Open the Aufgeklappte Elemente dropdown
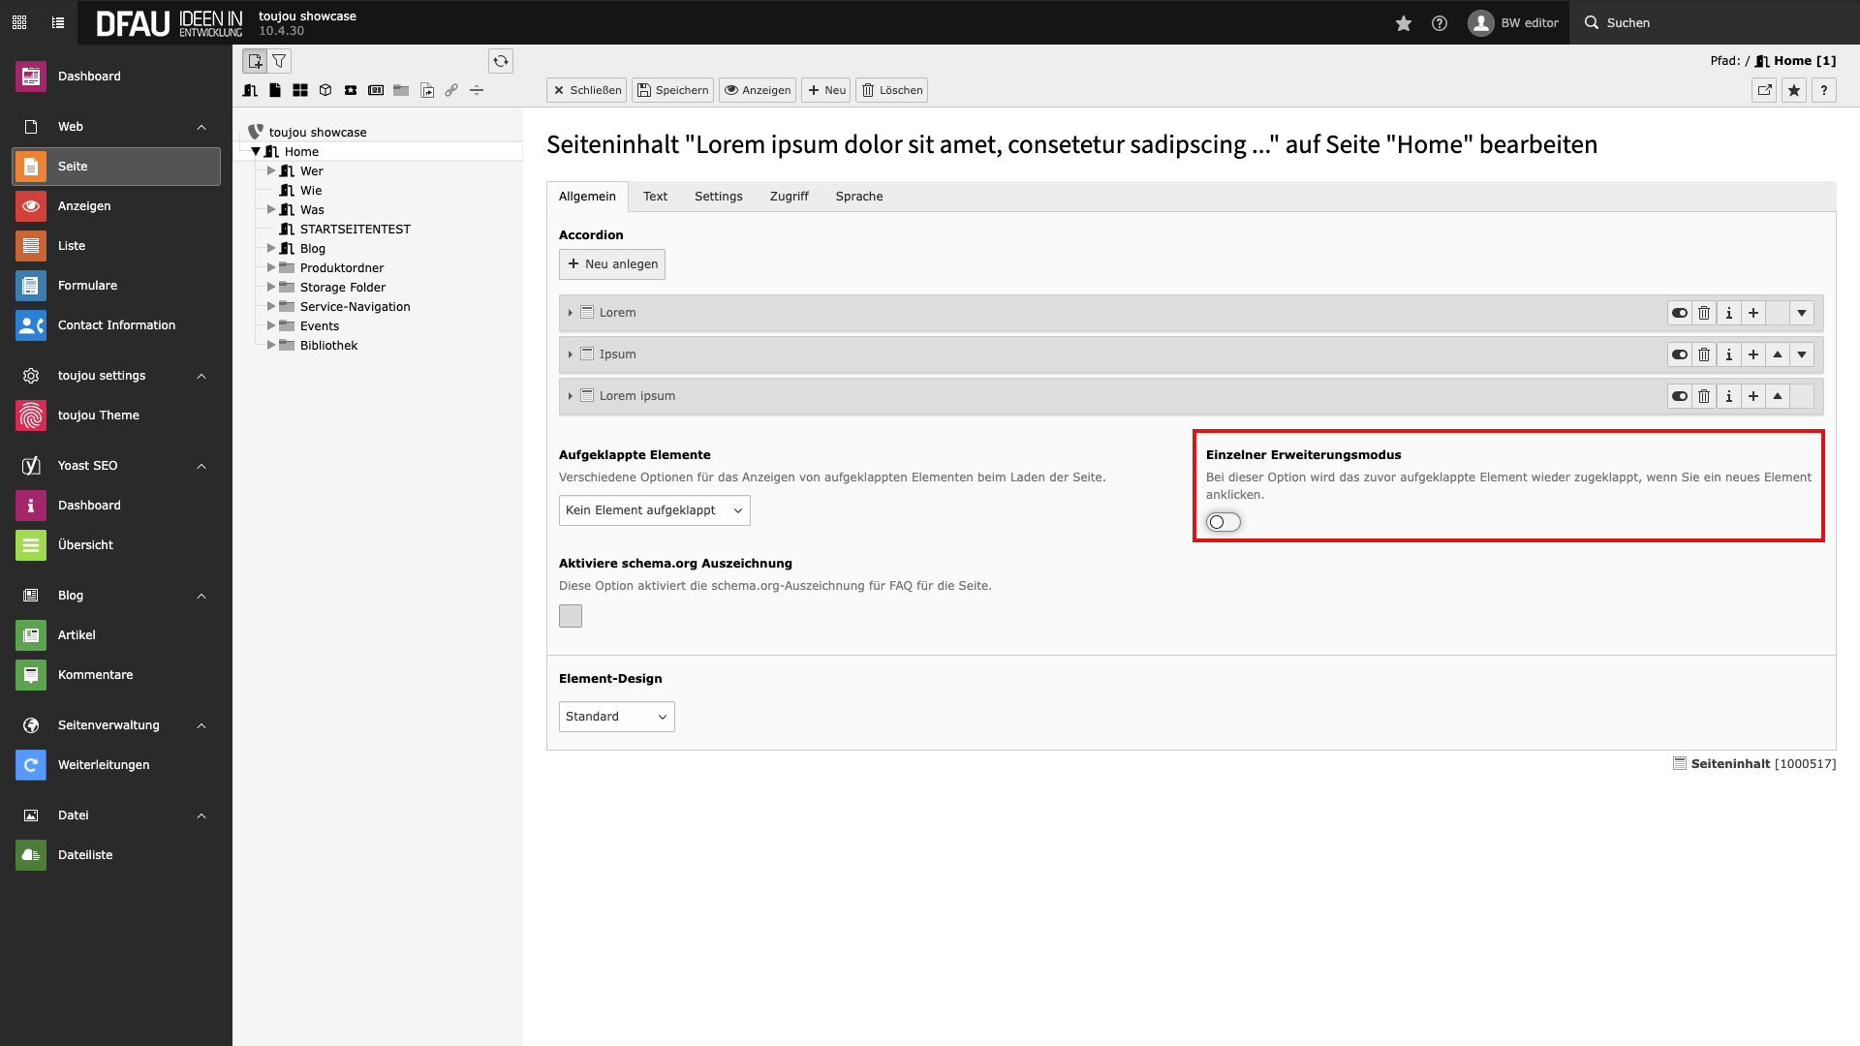The height and width of the screenshot is (1046, 1860). [x=654, y=510]
